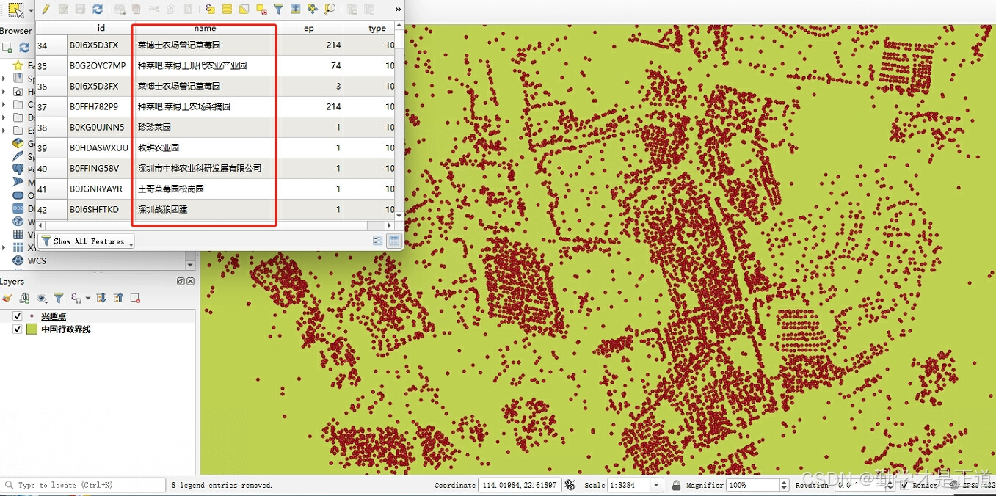The image size is (996, 496).
Task: Click the filter funnel icon in attribute toolbar
Action: point(278,10)
